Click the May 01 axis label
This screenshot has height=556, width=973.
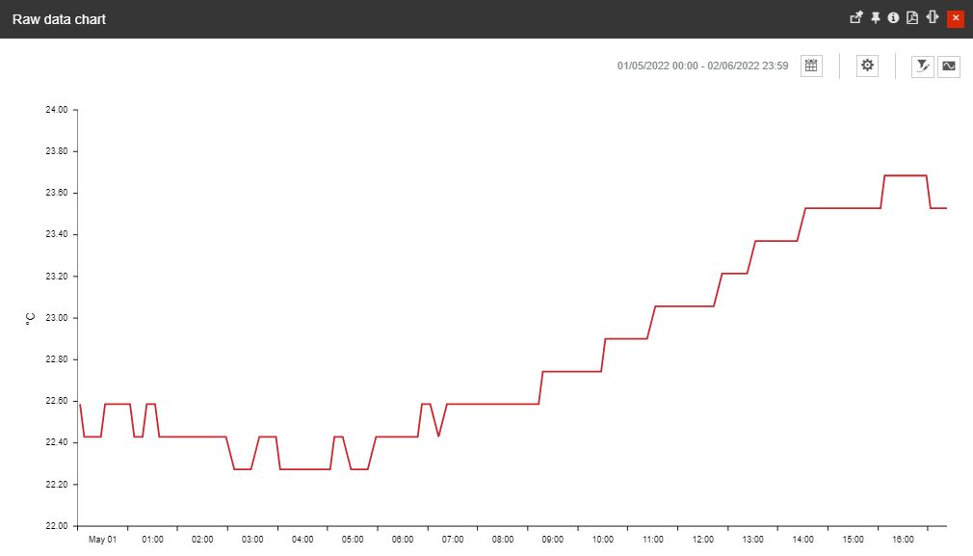click(102, 540)
